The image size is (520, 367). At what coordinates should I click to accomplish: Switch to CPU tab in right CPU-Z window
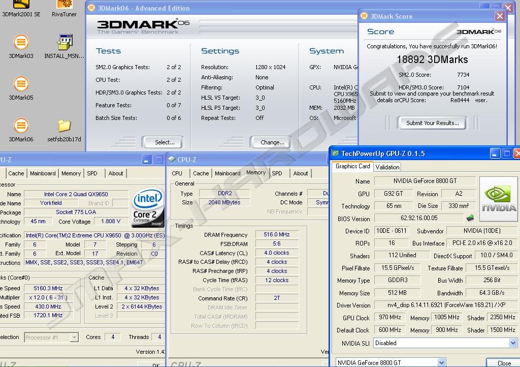point(177,173)
